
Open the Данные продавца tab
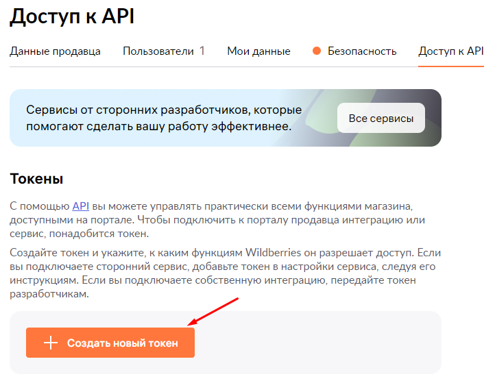coord(55,51)
